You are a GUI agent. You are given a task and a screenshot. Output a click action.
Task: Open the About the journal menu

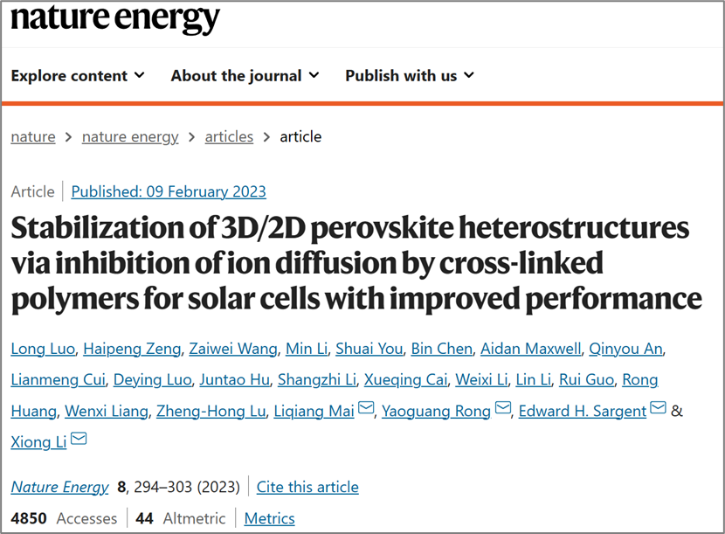point(245,75)
